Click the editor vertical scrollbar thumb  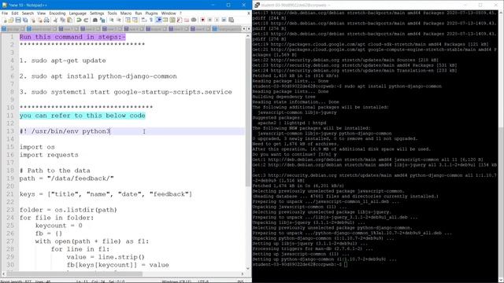pyautogui.click(x=248, y=112)
